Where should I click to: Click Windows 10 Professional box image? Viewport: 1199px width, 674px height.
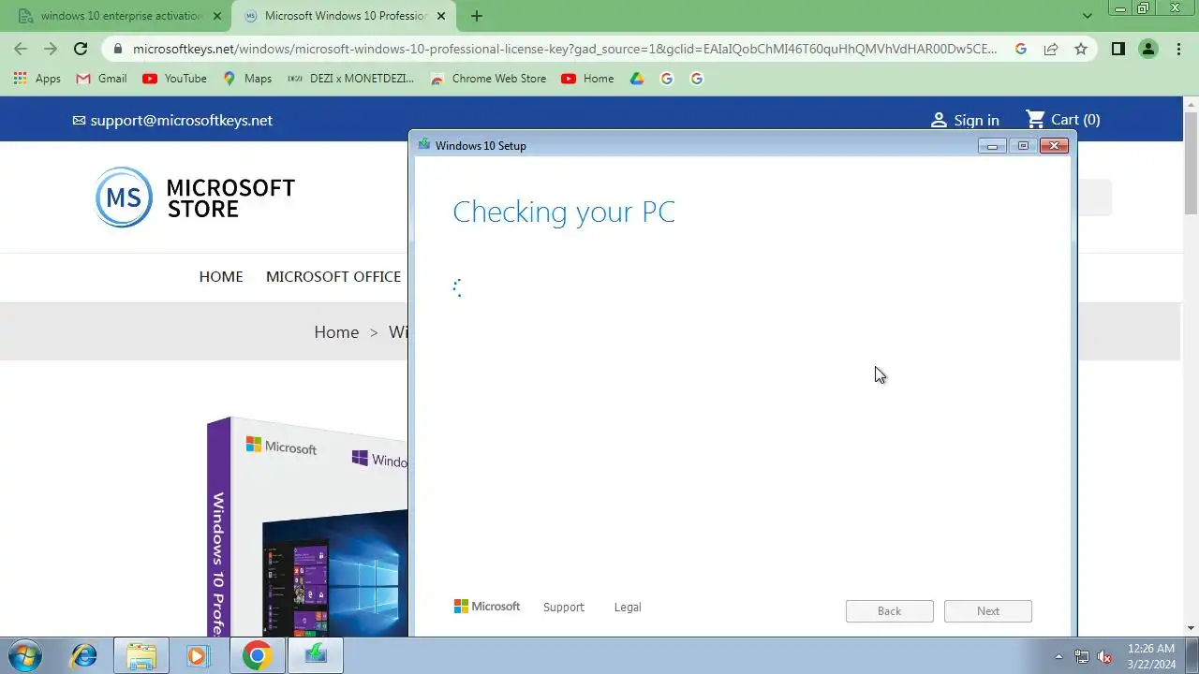coord(307,527)
